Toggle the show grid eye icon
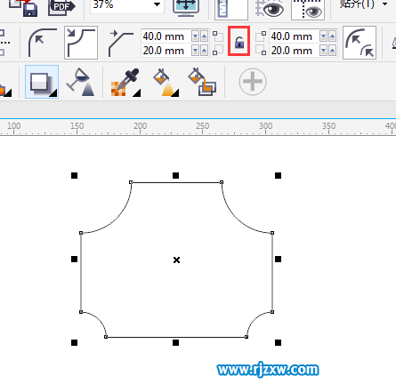Viewport: 396px width, 384px height. coord(270,8)
